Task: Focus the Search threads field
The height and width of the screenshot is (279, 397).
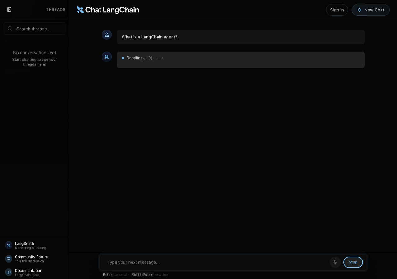Action: click(x=35, y=29)
